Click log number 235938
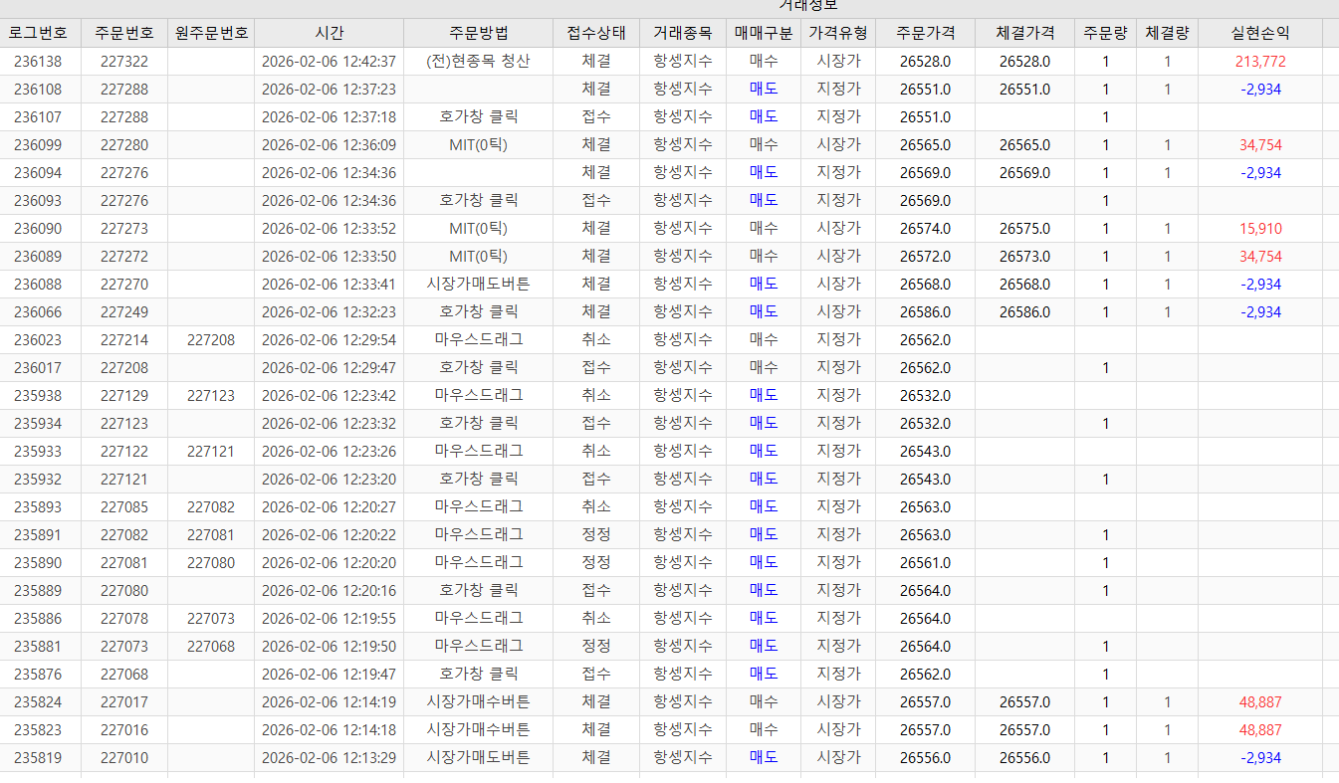The height and width of the screenshot is (783, 1339). click(x=38, y=395)
